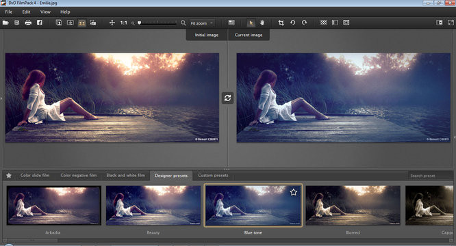This screenshot has width=456, height=246.
Task: Click the Initial image label
Action: pos(207,35)
